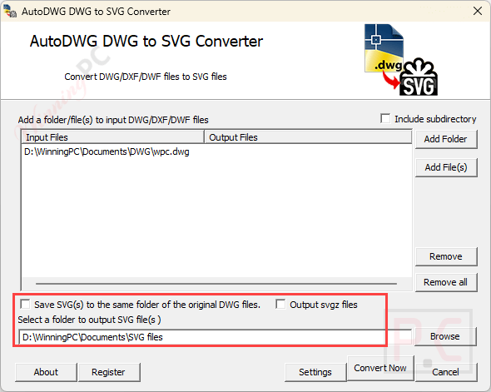Image resolution: width=491 pixels, height=392 pixels.
Task: Click the Output Files column header
Action: pos(308,137)
